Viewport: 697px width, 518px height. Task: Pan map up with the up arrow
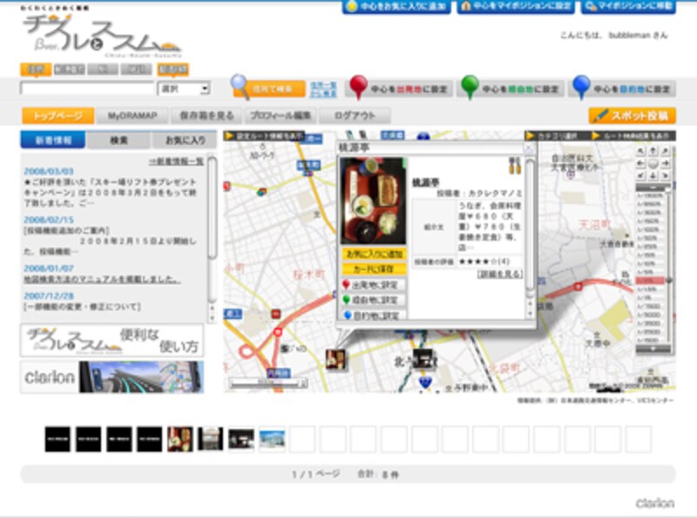point(653,152)
